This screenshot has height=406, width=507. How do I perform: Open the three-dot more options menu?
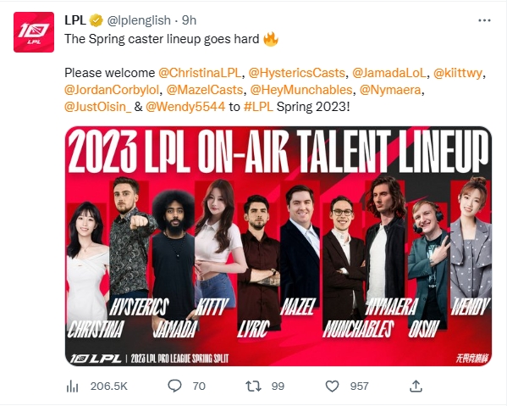point(484,20)
